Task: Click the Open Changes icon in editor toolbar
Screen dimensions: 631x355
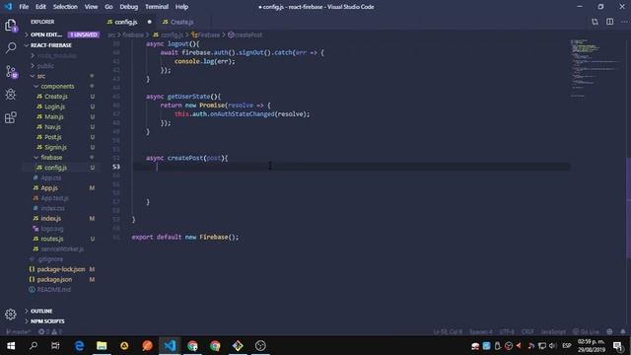Action: 595,22
